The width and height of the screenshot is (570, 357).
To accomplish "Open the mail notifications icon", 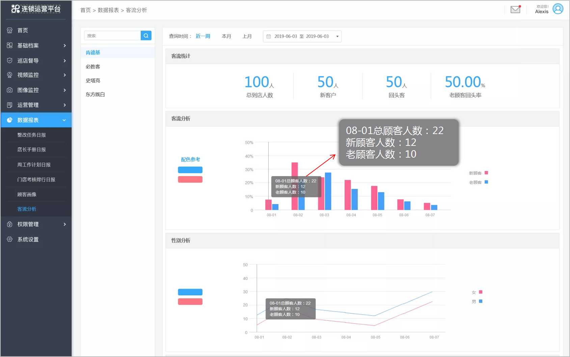I will pos(515,9).
